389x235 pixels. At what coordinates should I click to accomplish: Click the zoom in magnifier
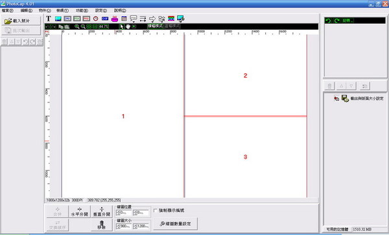coord(77,27)
